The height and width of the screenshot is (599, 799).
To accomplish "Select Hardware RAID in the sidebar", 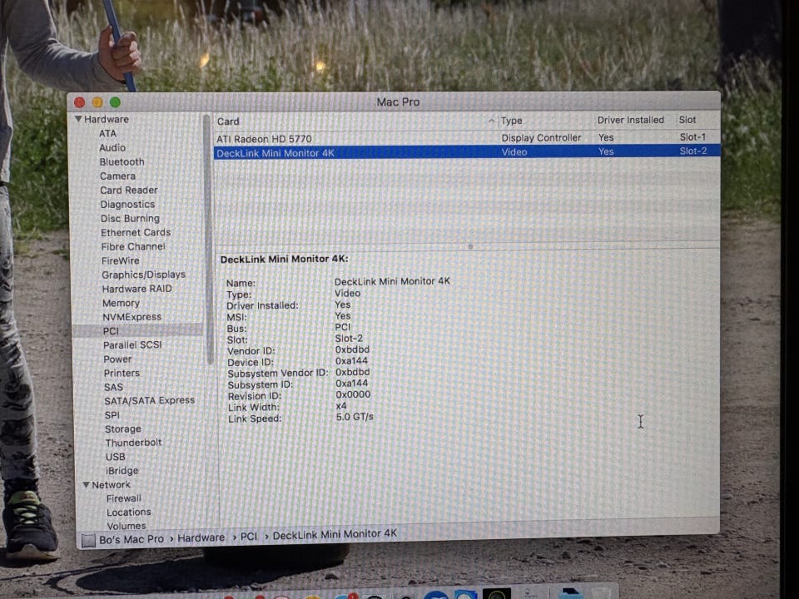I will tap(137, 289).
